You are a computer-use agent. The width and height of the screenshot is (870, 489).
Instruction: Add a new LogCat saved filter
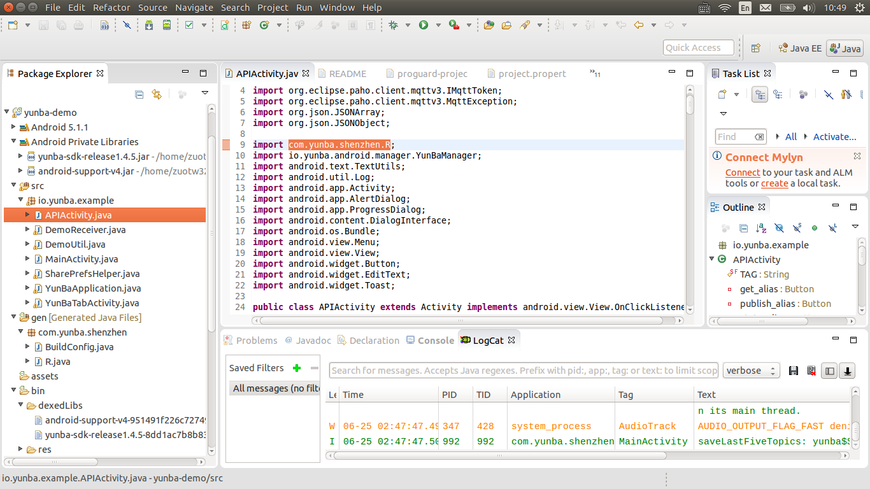point(296,368)
